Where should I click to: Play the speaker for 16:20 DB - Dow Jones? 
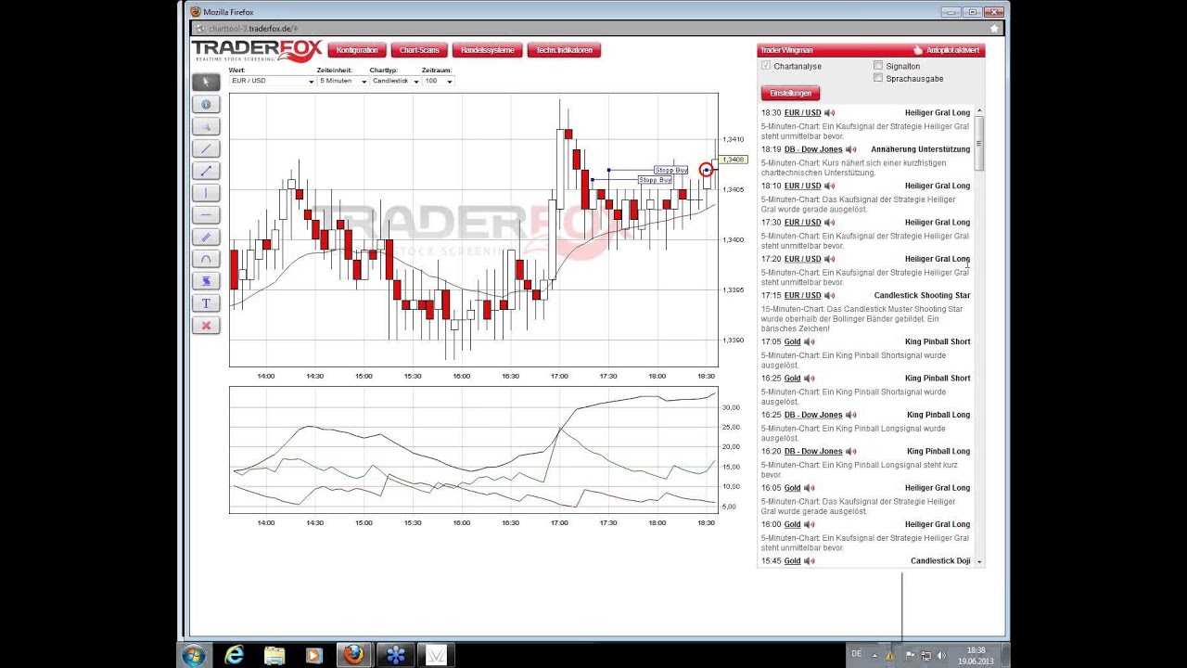pos(851,452)
